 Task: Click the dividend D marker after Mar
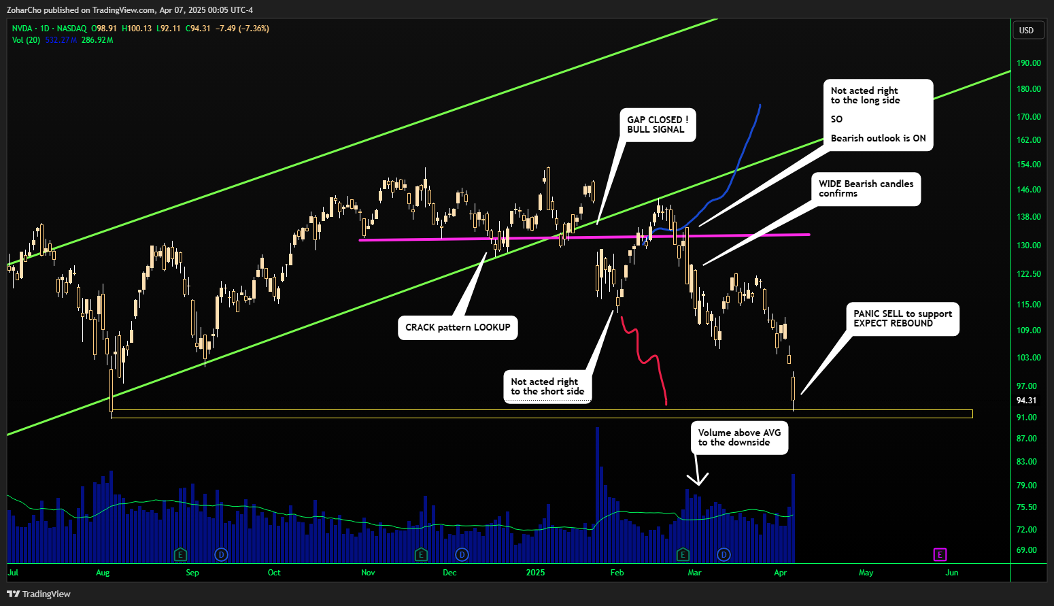(724, 554)
